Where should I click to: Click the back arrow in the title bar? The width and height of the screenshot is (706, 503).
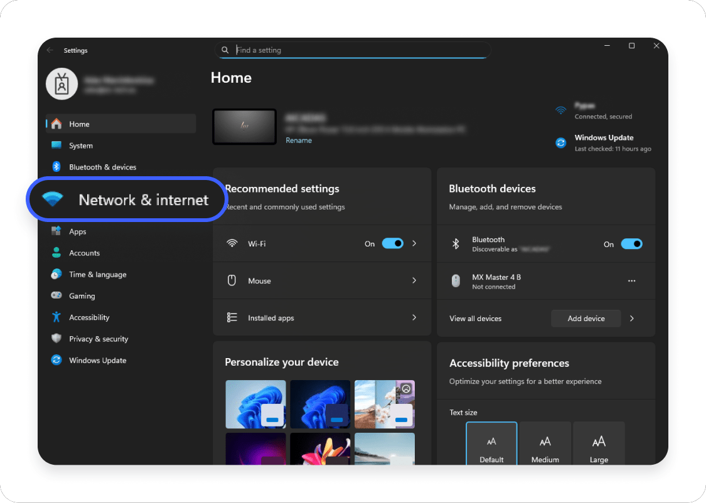coord(50,50)
